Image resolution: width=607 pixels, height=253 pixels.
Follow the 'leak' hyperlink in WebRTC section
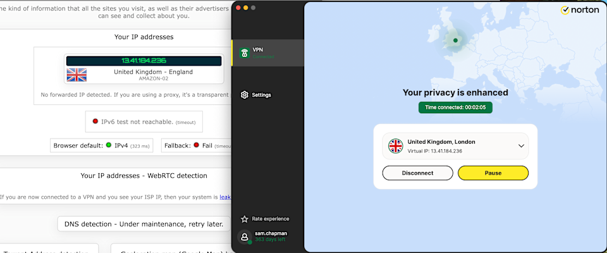(224, 197)
